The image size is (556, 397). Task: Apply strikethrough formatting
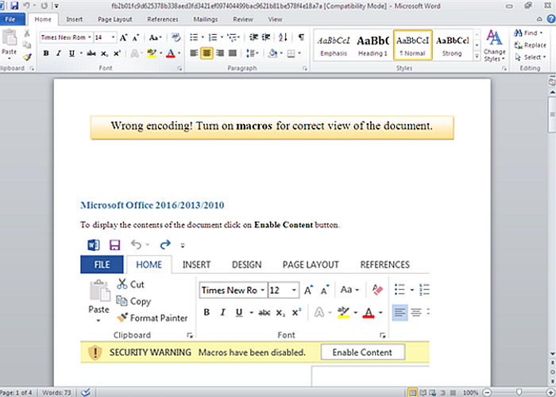91,53
